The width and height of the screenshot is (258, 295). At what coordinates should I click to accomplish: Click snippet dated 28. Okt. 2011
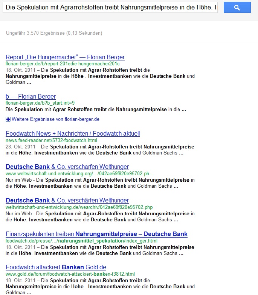point(100,150)
